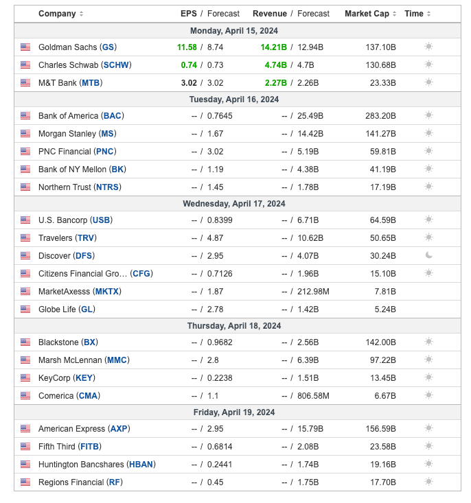The height and width of the screenshot is (503, 471).
Task: Click the sun time icon in Bank of America row
Action: [428, 115]
